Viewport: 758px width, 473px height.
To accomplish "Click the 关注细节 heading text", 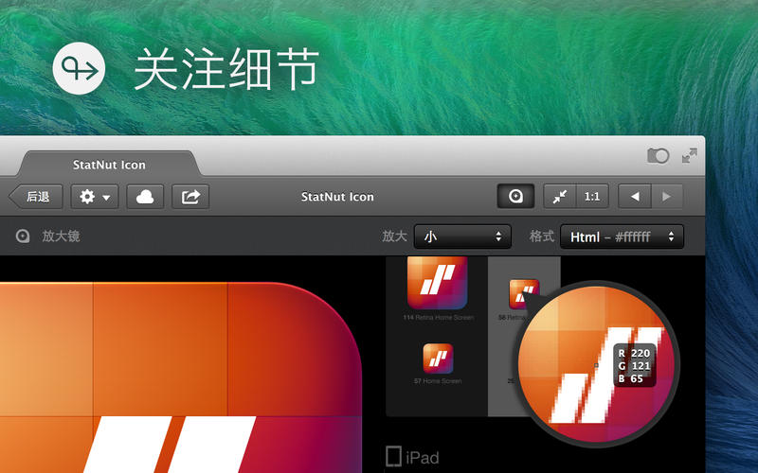I will click(226, 68).
